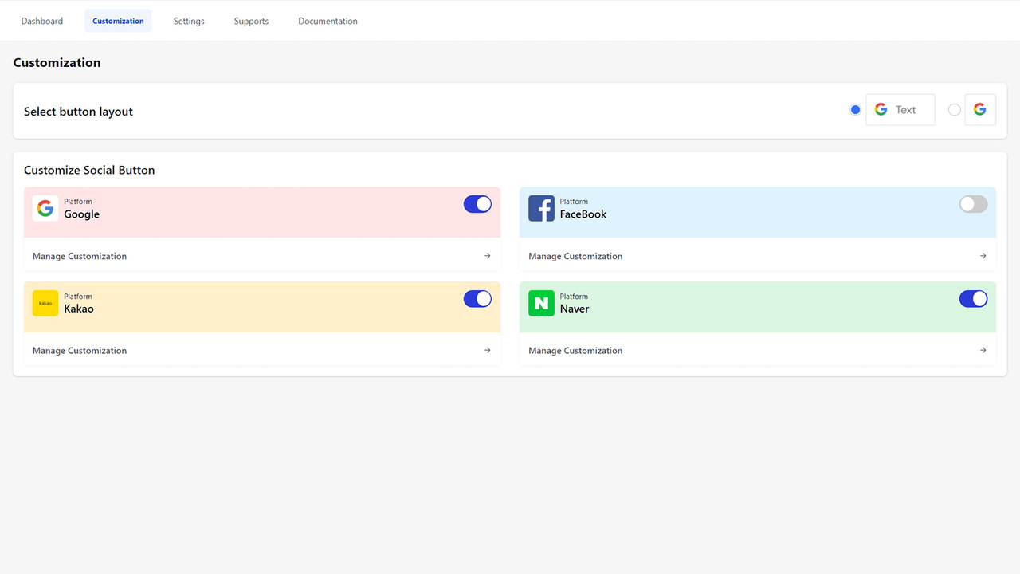Select the Text button layout radio
Image resolution: width=1020 pixels, height=574 pixels.
coord(855,109)
